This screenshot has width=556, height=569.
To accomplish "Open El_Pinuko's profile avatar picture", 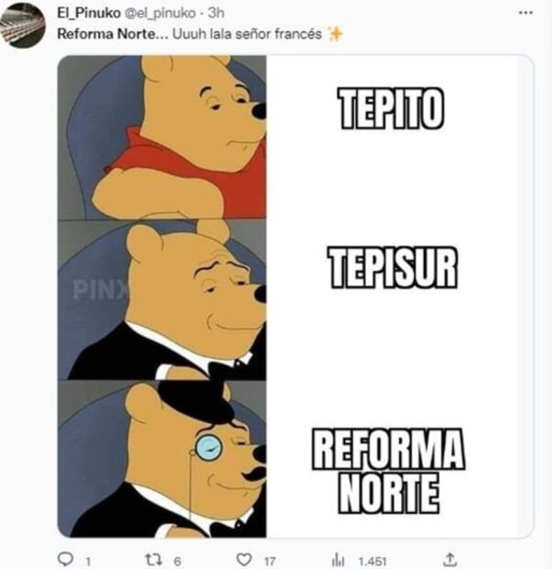I will 23,26.
